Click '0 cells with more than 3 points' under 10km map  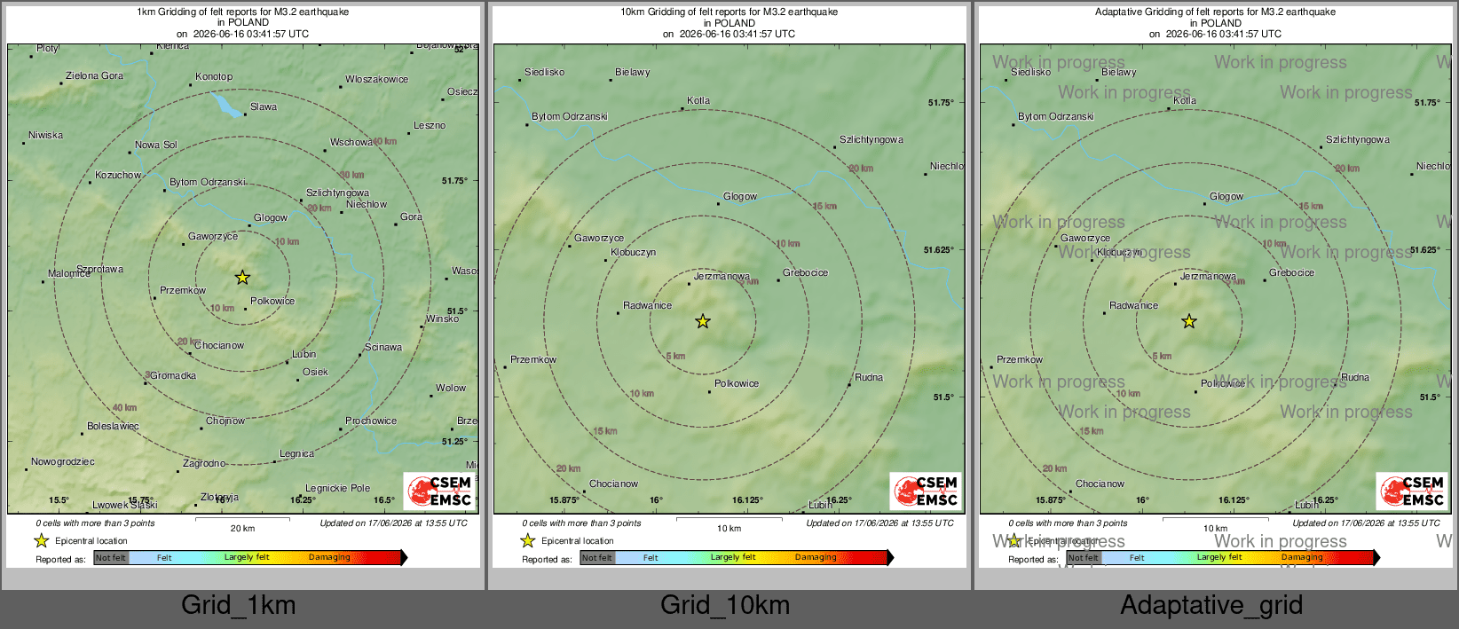point(582,523)
